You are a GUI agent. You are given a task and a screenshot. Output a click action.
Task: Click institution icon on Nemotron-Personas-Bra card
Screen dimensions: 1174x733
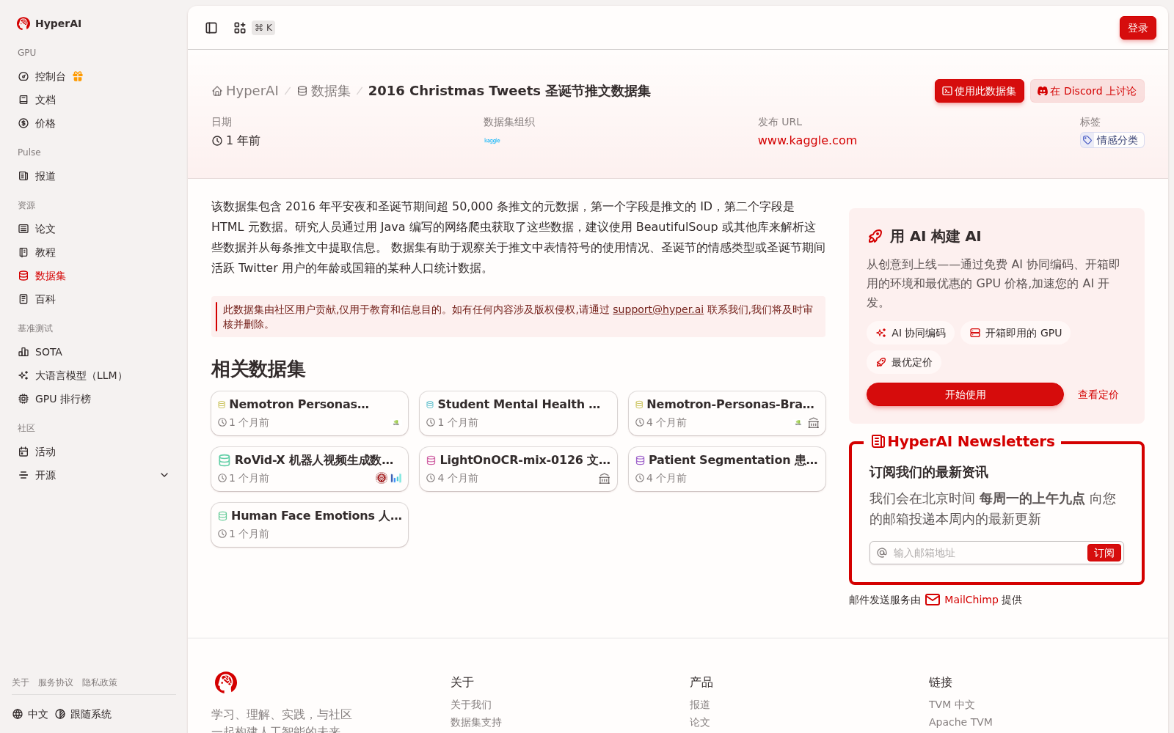coord(814,423)
